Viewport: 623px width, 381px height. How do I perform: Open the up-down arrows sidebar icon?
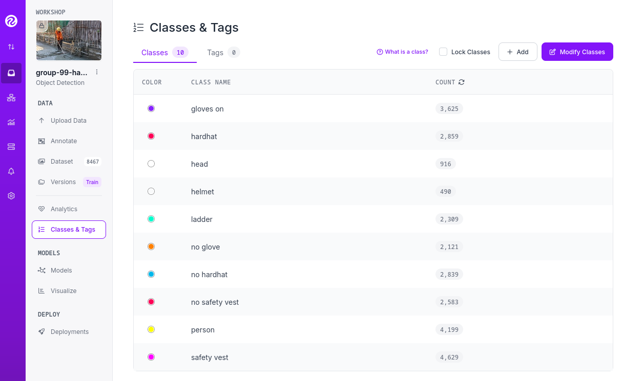click(11, 47)
